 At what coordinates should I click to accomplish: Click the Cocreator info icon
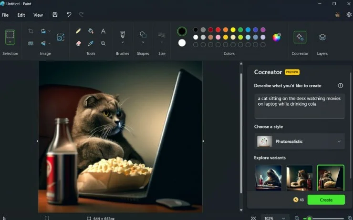(x=341, y=85)
